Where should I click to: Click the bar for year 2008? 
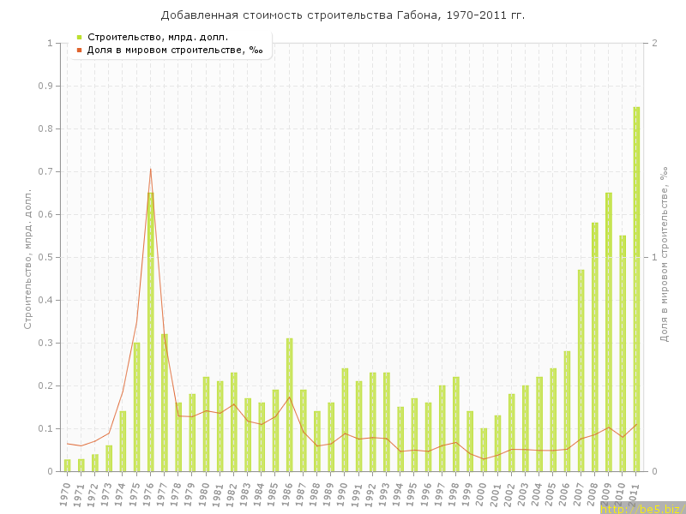(x=595, y=347)
